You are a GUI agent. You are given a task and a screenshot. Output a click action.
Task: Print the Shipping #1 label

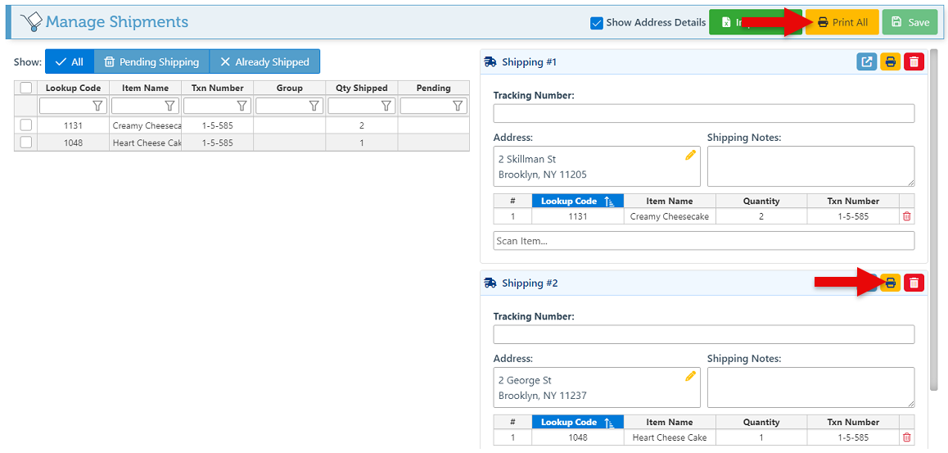(890, 62)
